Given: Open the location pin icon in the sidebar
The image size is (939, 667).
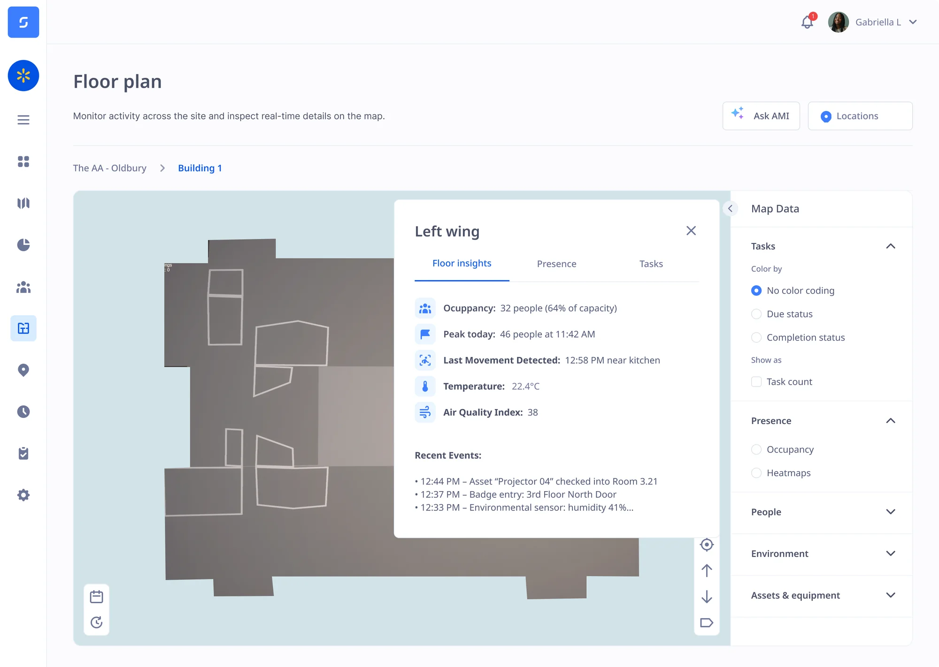Looking at the screenshot, I should point(23,371).
